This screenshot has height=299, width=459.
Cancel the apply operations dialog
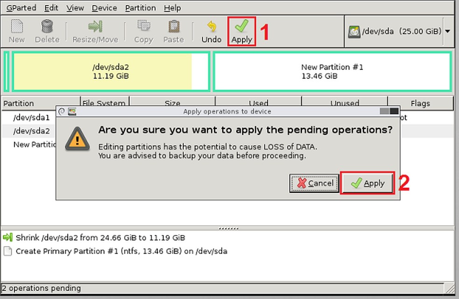pyautogui.click(x=314, y=183)
